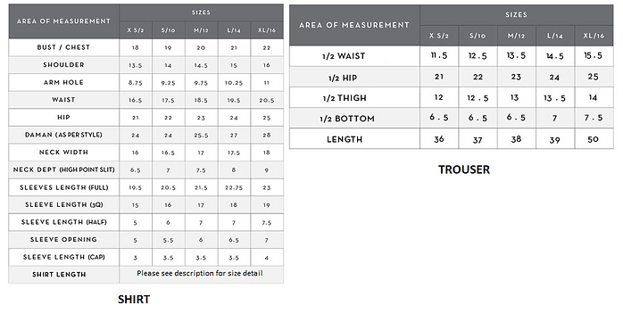This screenshot has width=623, height=322.
Task: Click the shirt table XL/16 size header
Action: pyautogui.click(x=267, y=30)
